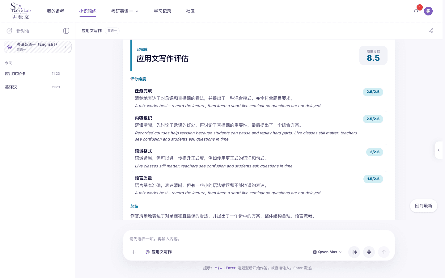Screen dimensions: 445x278
Task: Toggle the sidebar panel icon
Action: click(66, 31)
